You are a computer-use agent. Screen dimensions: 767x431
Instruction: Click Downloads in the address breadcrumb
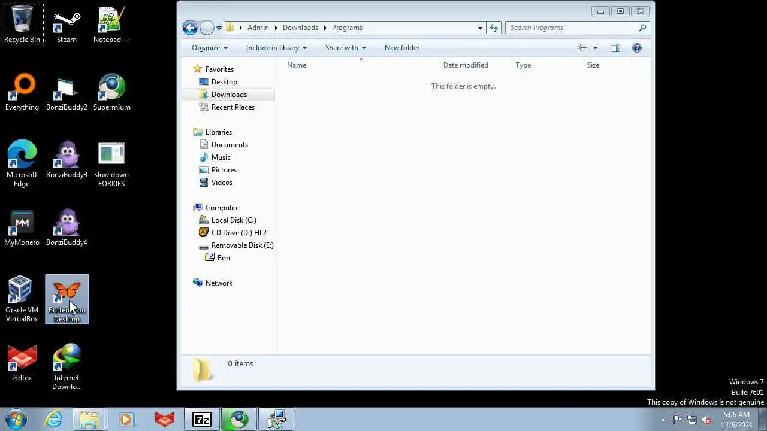point(300,28)
